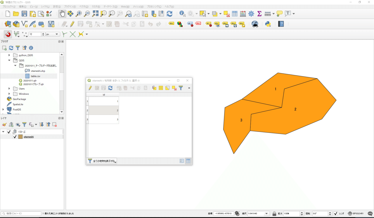This screenshot has width=374, height=218.
Task: Click the Zoom In magnifier tool
Action: (79, 14)
